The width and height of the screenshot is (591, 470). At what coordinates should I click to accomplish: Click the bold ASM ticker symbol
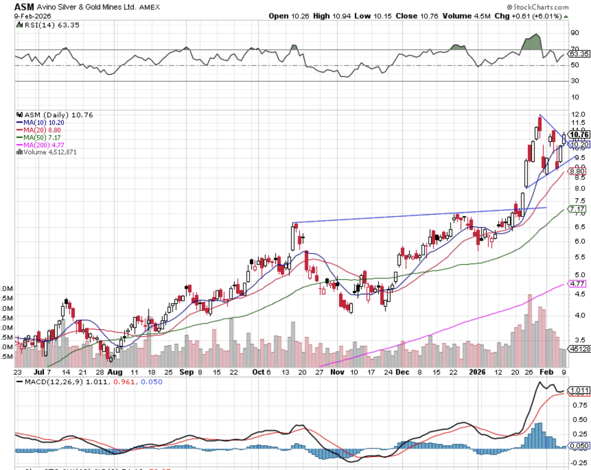pyautogui.click(x=24, y=7)
